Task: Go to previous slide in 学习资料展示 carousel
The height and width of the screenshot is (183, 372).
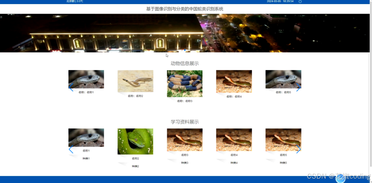Action: (x=71, y=149)
